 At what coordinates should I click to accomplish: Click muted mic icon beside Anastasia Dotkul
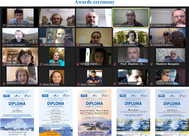tap(78, 45)
